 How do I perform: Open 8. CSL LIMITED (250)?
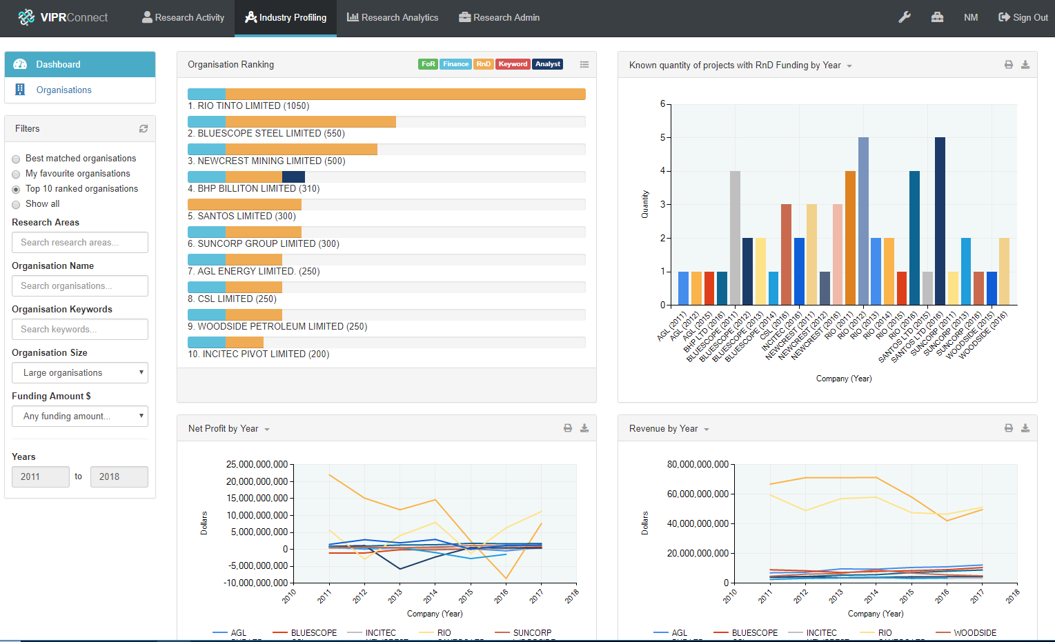[232, 299]
